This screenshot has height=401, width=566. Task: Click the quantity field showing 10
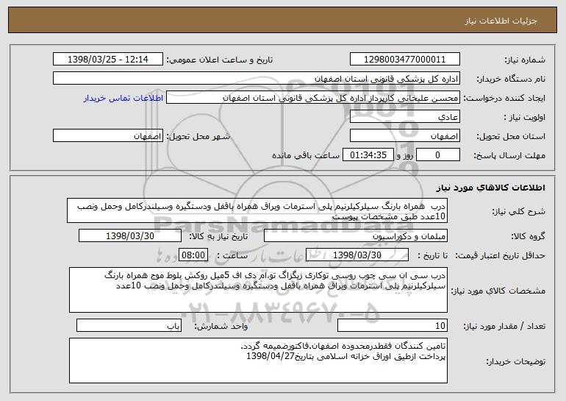tap(393, 325)
